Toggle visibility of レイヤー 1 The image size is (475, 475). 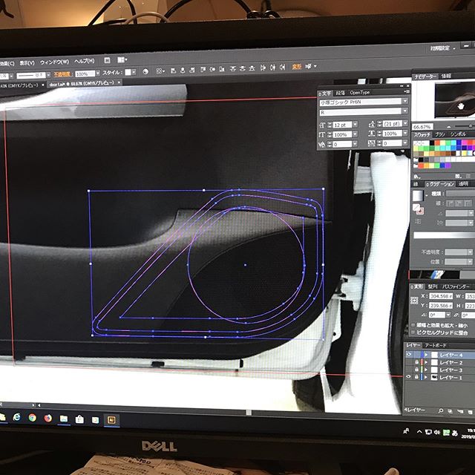408,376
